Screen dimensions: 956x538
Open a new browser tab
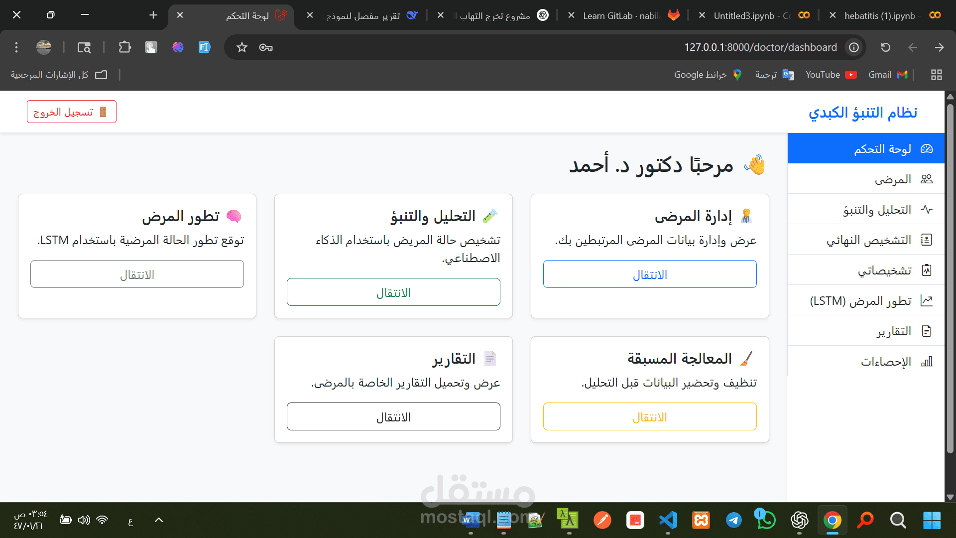pos(153,15)
